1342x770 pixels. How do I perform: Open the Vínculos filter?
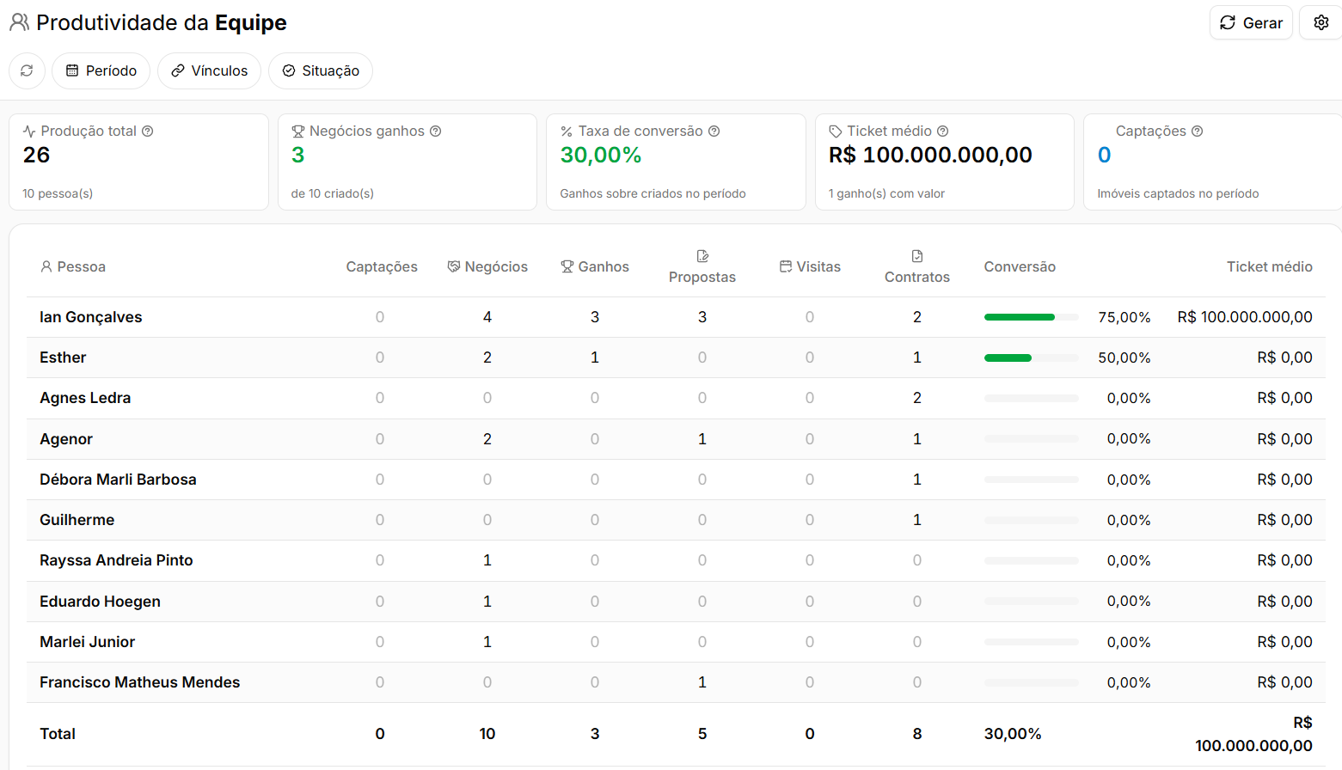(x=209, y=70)
